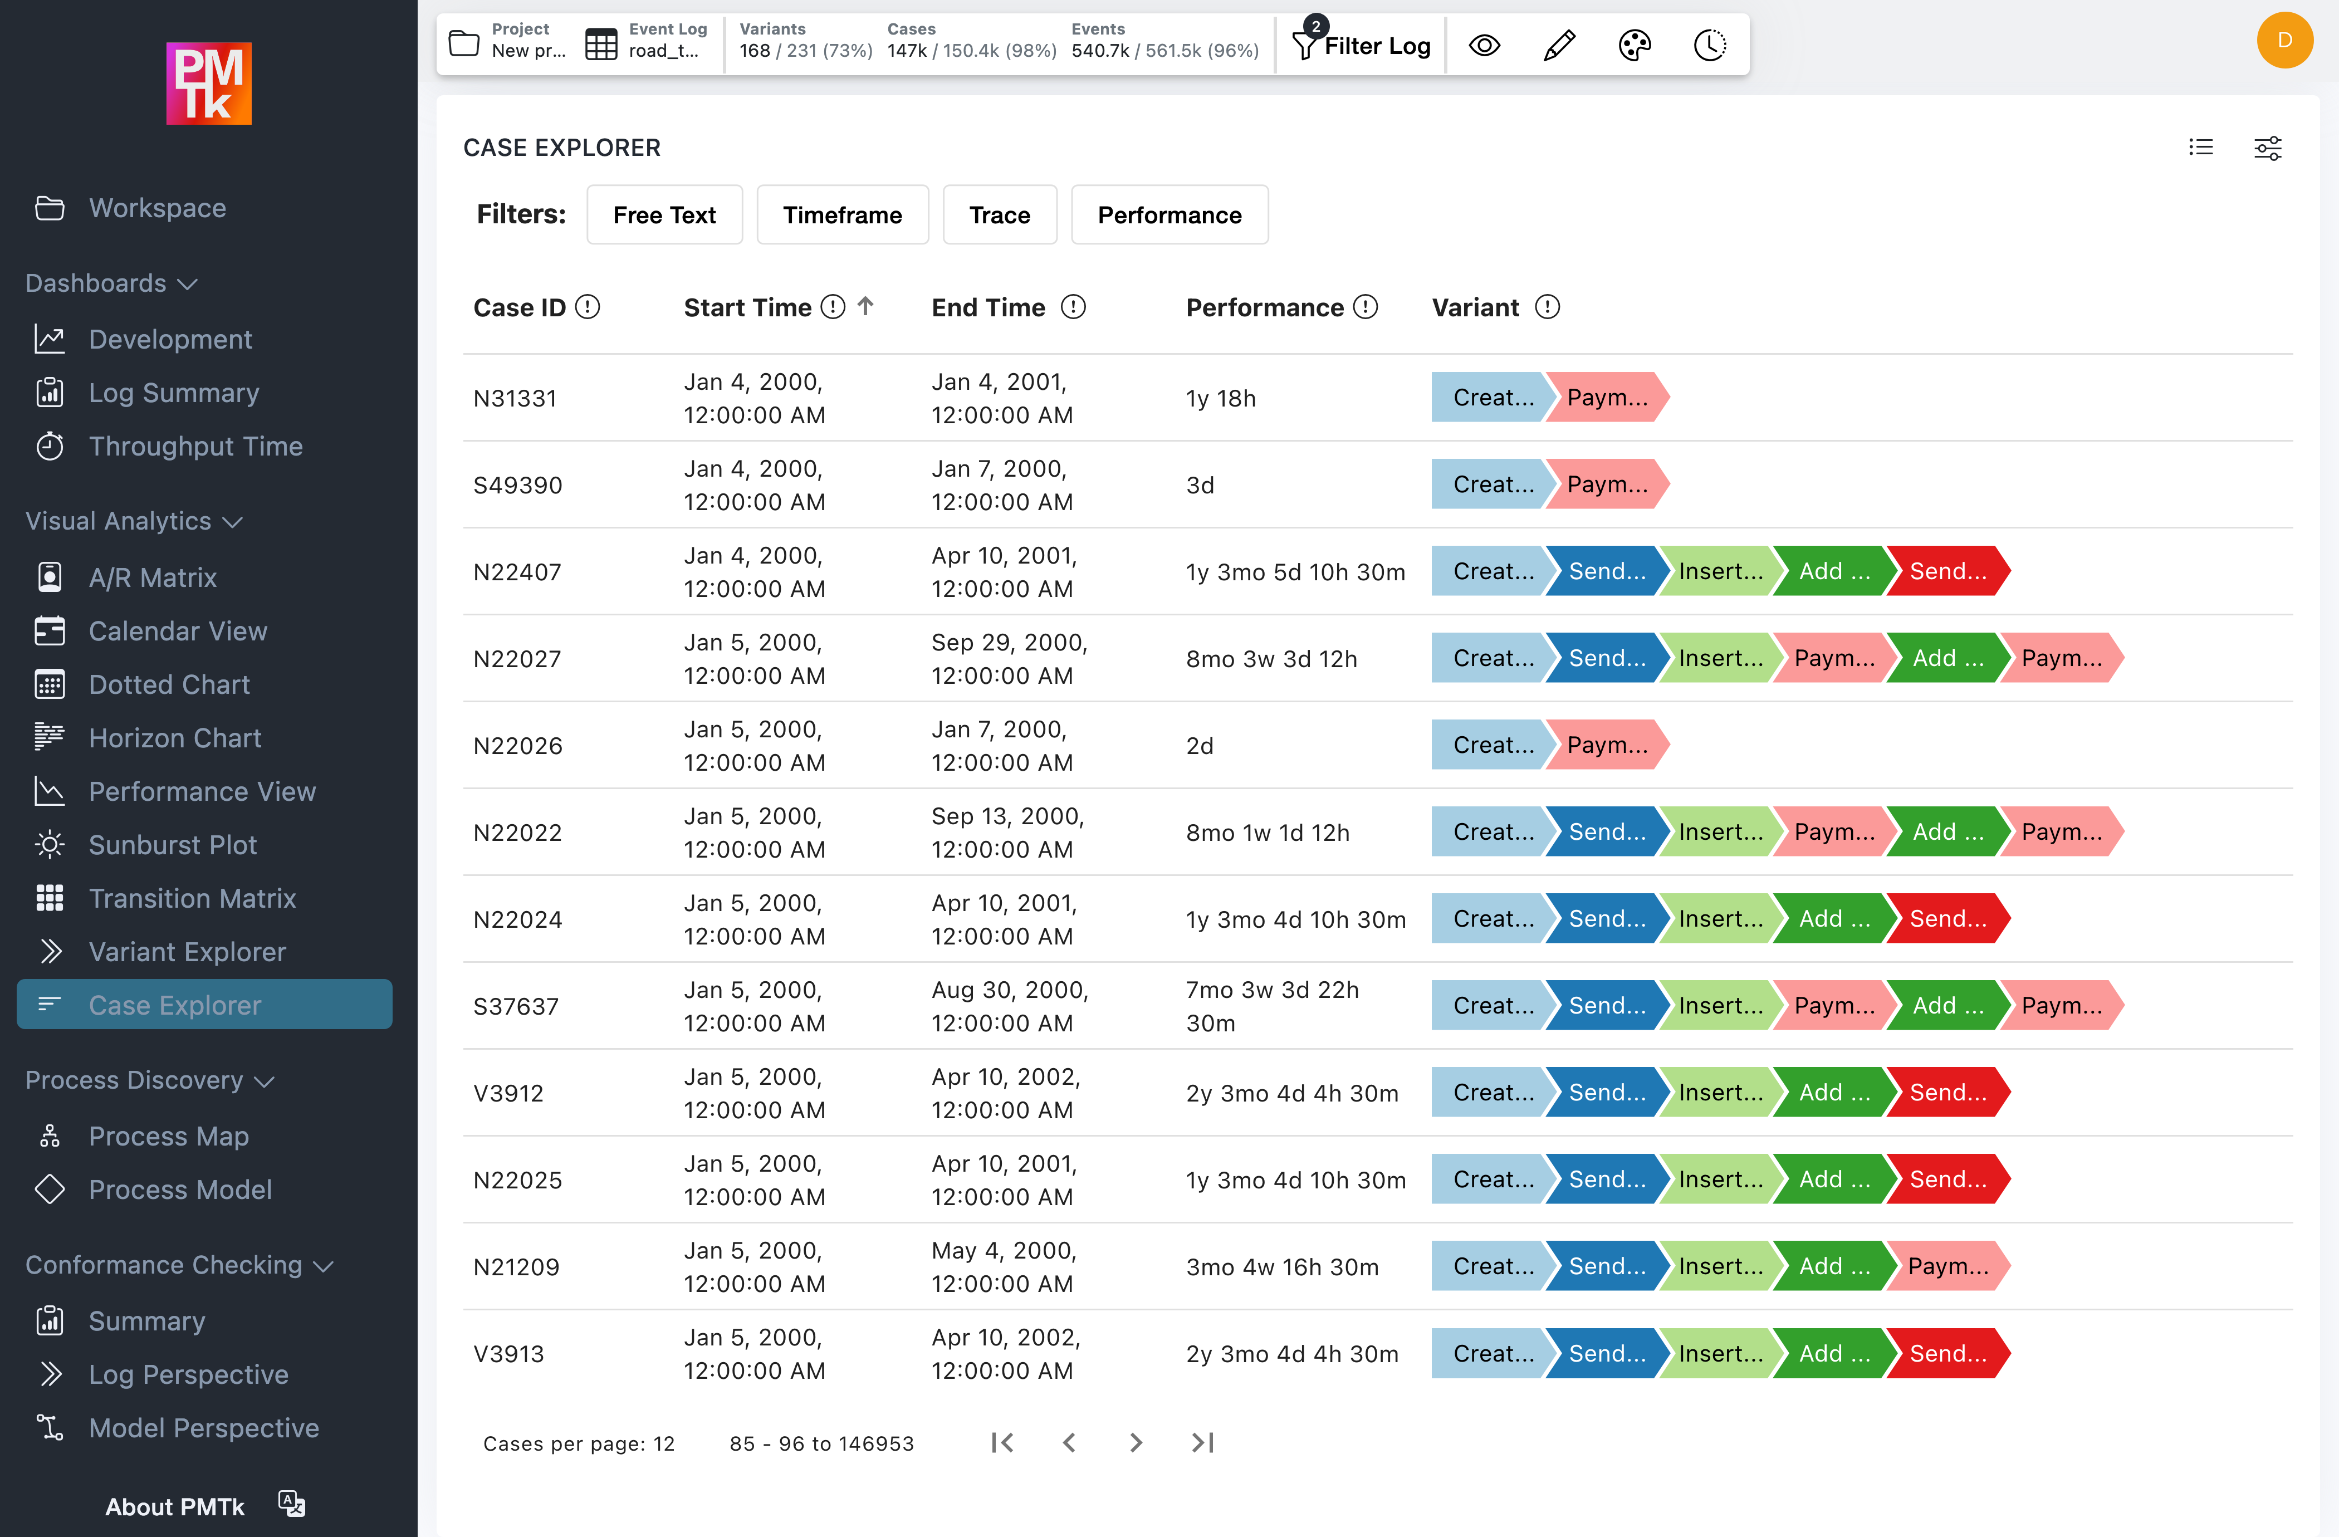
Task: Open the Sunburst Plot view
Action: pos(173,844)
